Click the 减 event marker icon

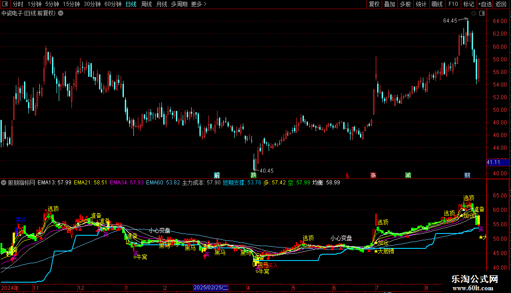(408, 175)
